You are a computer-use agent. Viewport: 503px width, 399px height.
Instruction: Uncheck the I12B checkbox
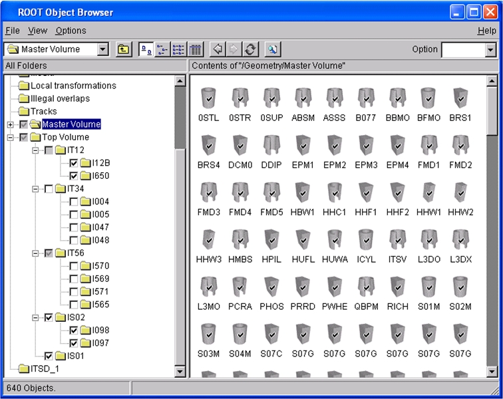click(74, 163)
